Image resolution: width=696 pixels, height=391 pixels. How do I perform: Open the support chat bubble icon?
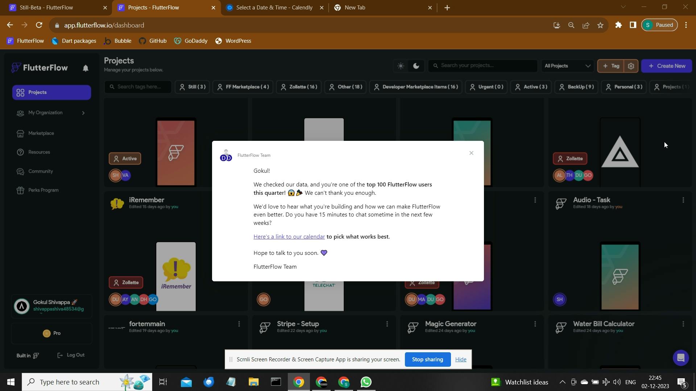pyautogui.click(x=680, y=358)
